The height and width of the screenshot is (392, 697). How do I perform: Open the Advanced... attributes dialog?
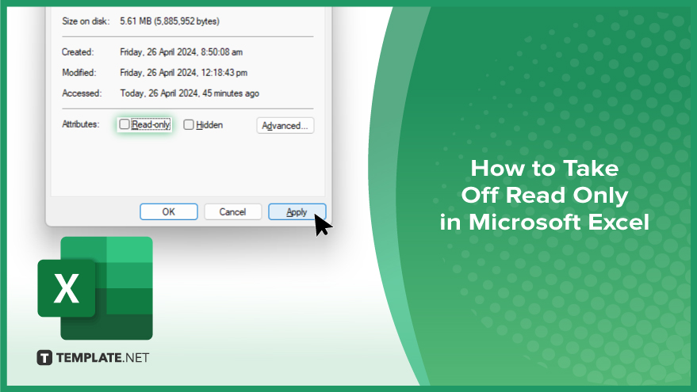point(285,126)
